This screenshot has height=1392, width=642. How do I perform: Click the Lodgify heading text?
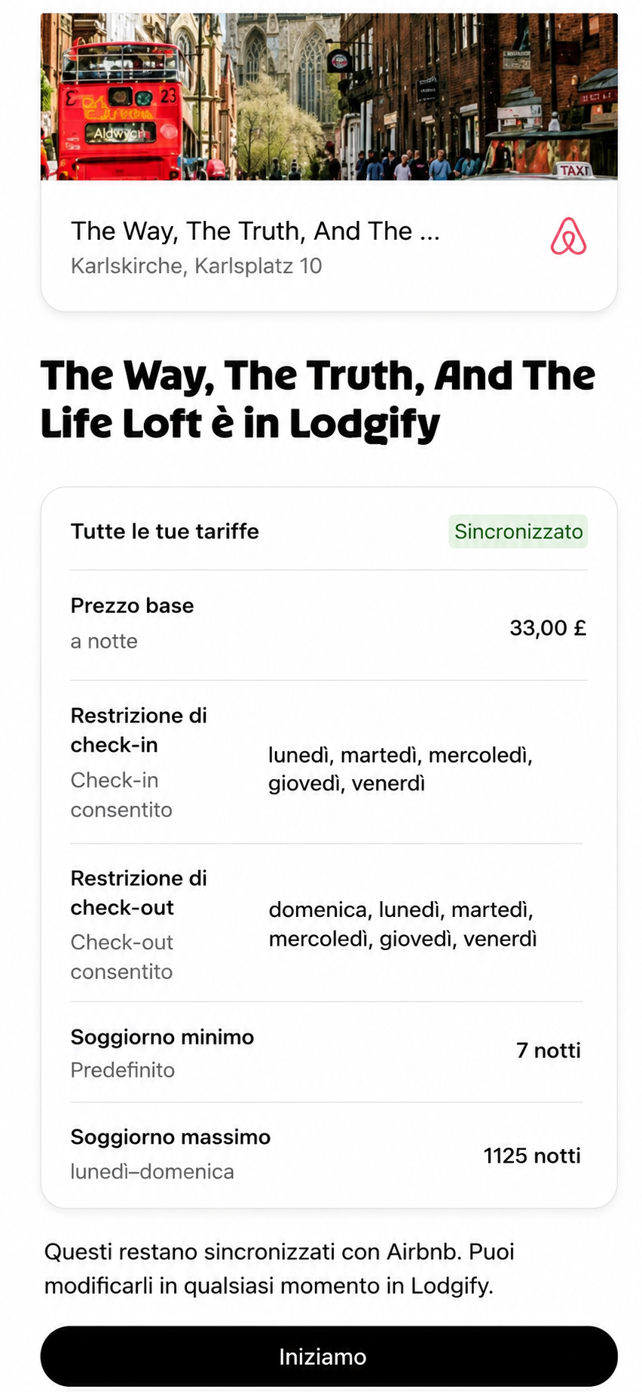coord(318,399)
